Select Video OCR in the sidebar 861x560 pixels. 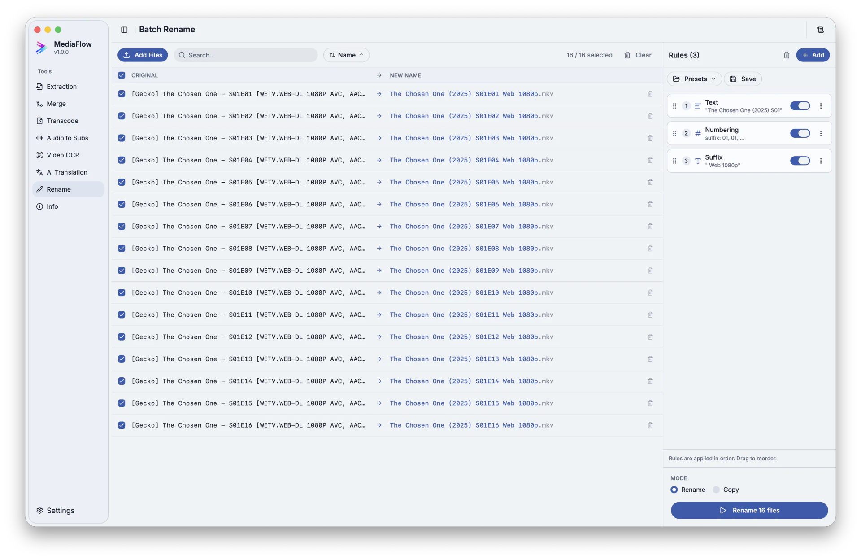pos(68,155)
